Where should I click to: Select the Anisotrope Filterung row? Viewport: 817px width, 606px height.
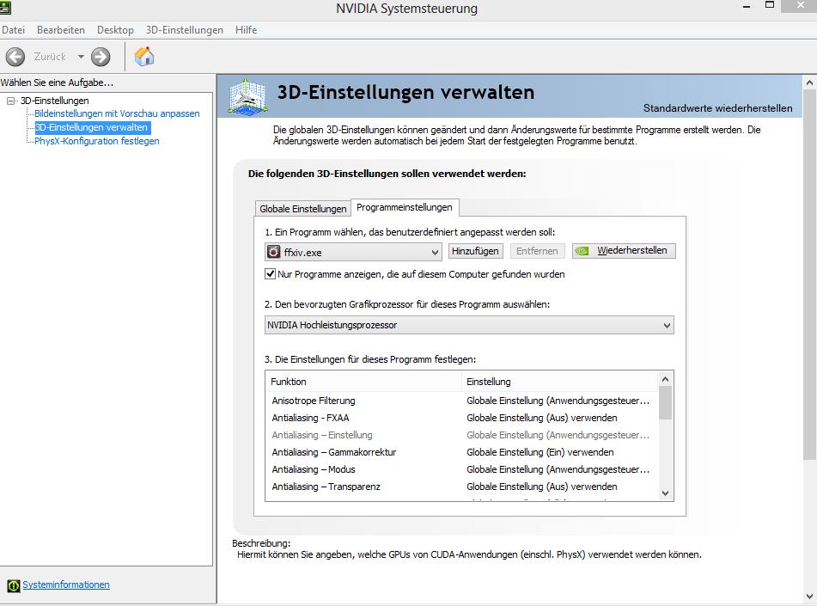pos(461,401)
